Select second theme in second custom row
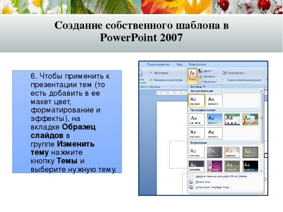 (x=214, y=133)
